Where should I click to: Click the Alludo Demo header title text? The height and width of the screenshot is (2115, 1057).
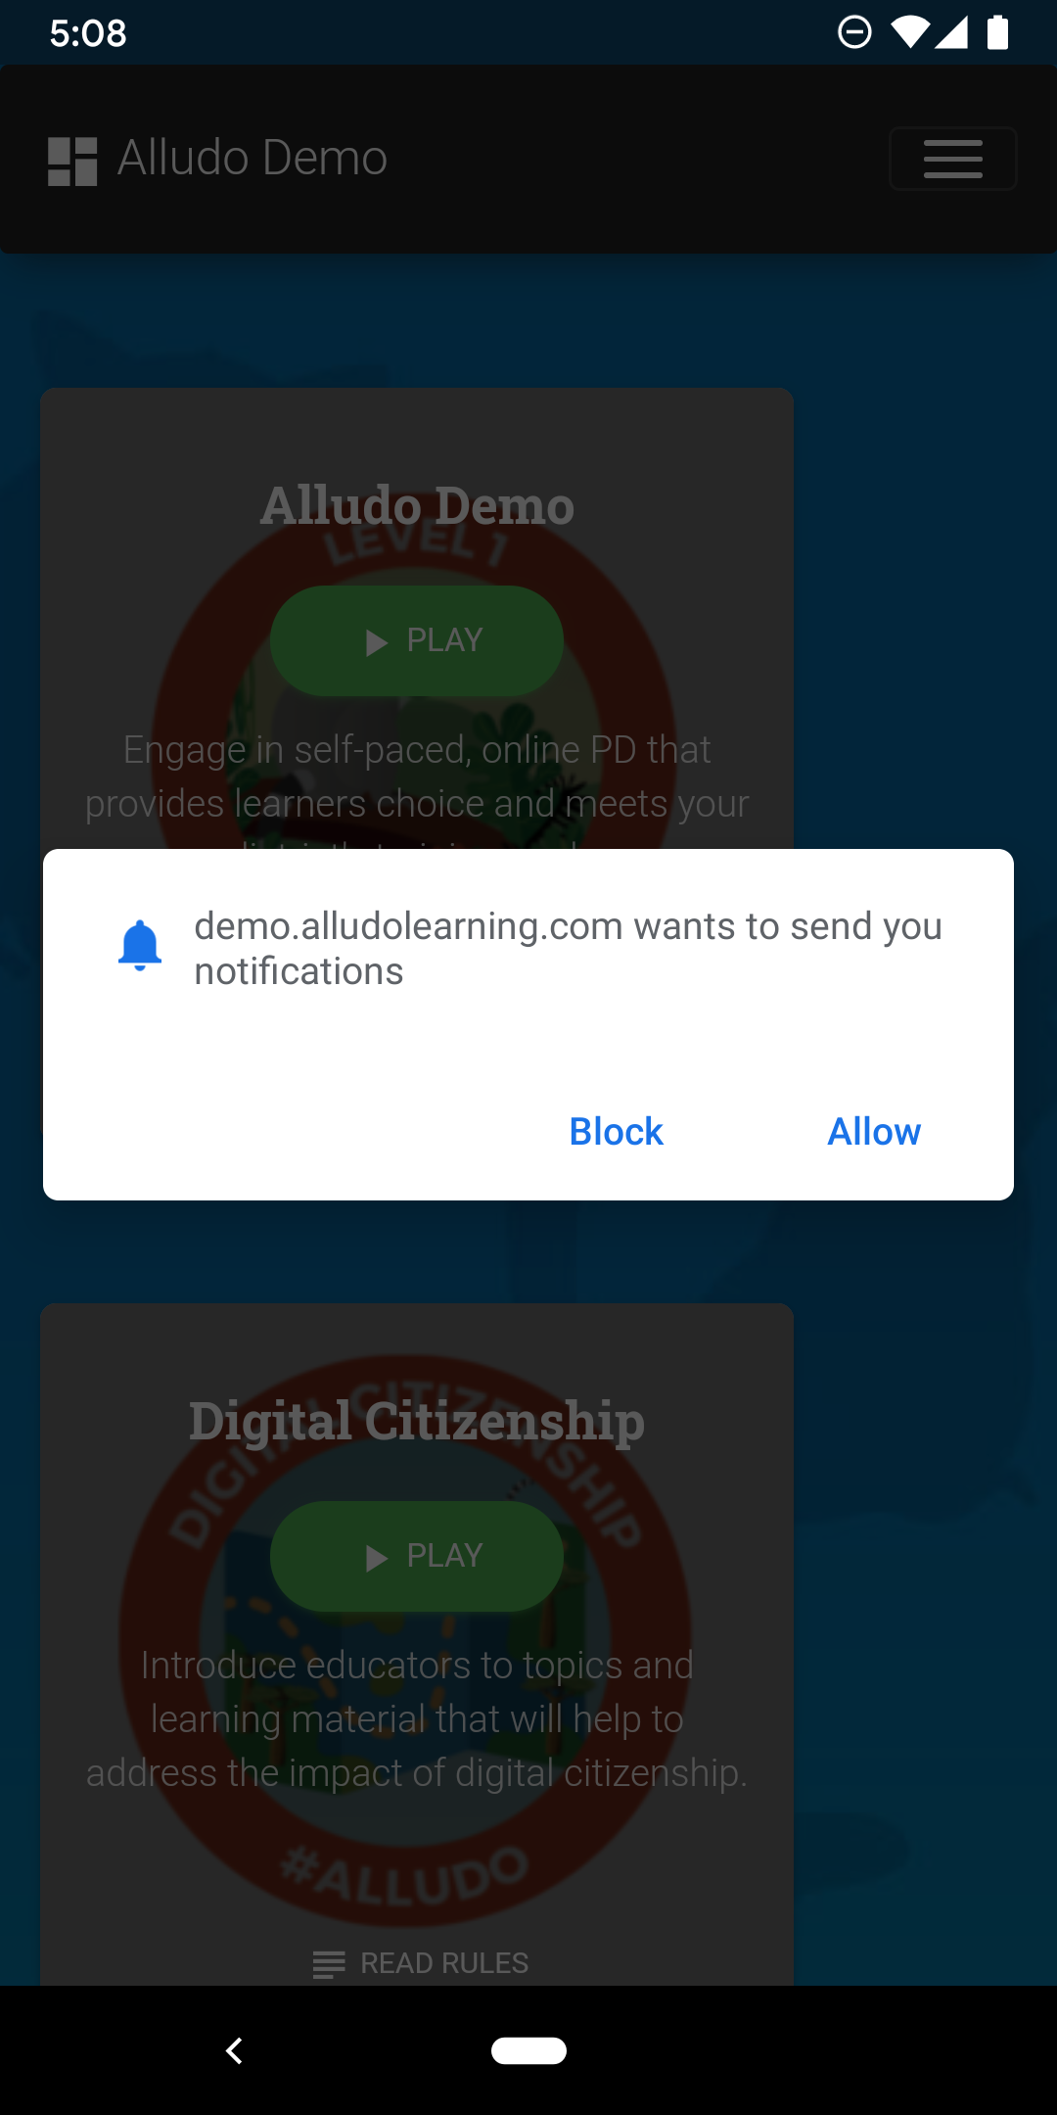click(x=253, y=158)
